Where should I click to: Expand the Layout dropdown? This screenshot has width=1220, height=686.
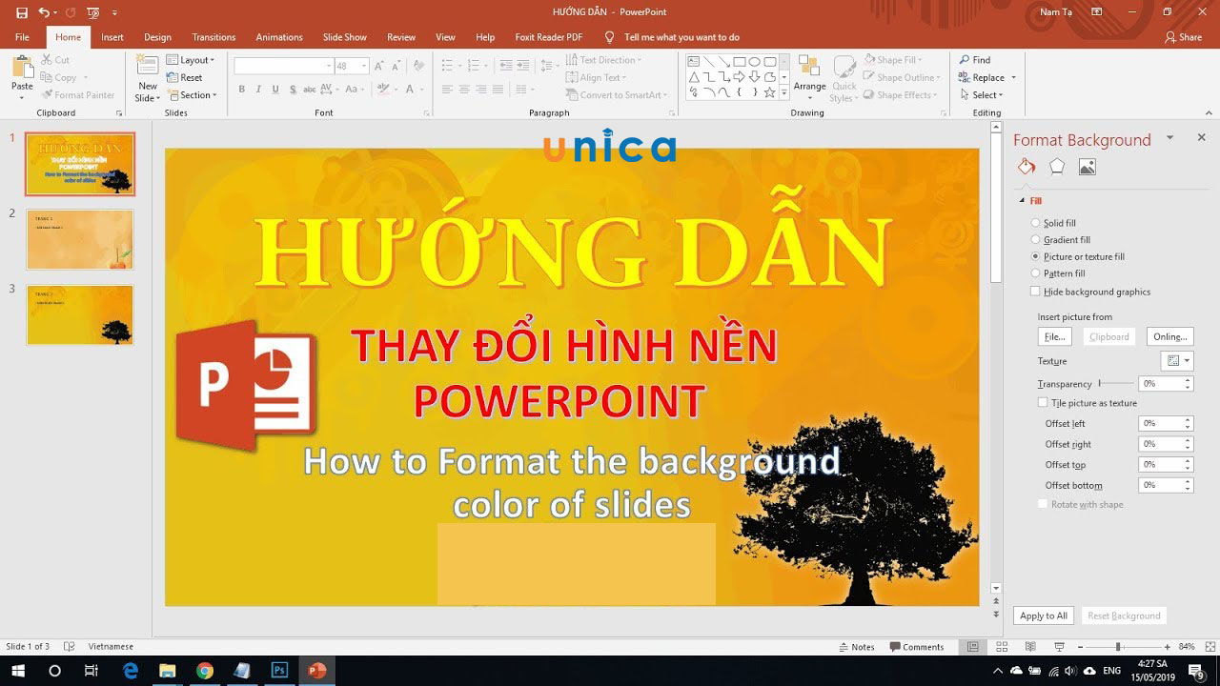(194, 60)
